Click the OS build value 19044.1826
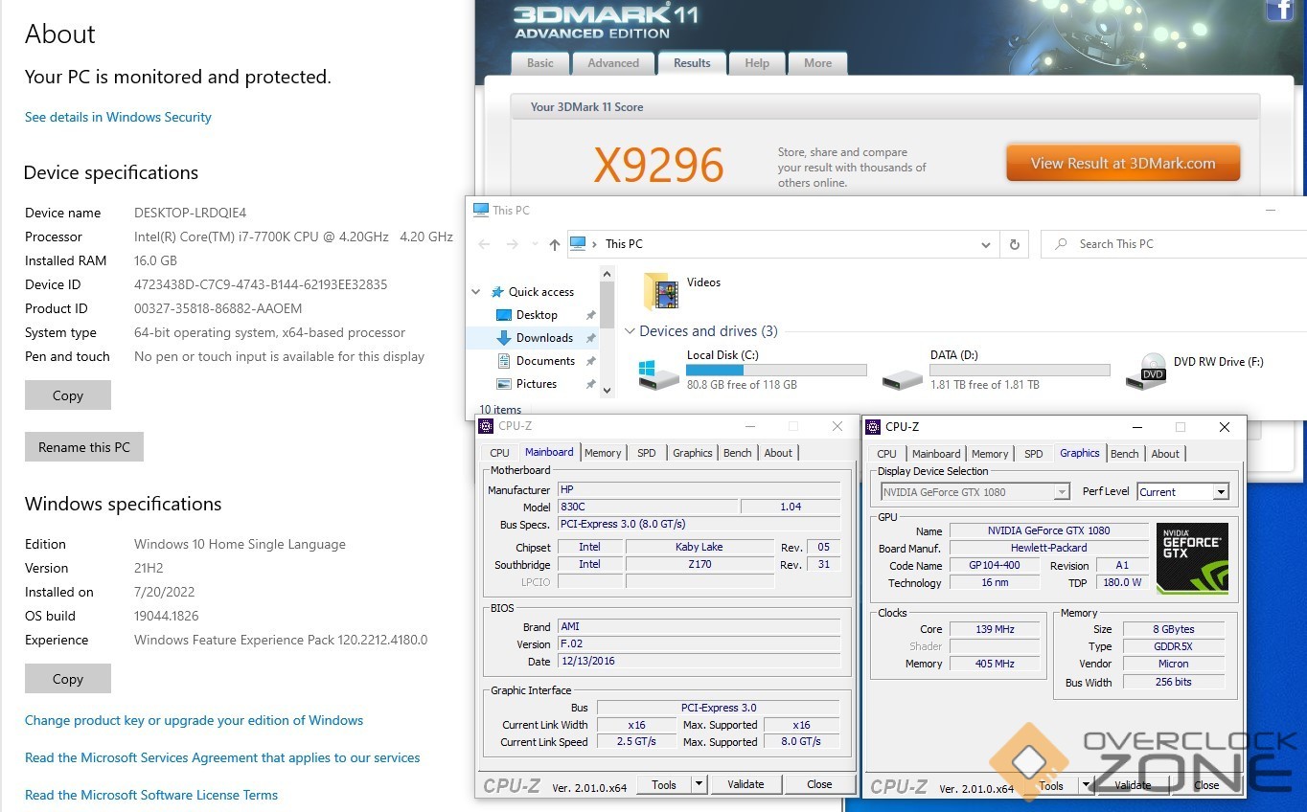Viewport: 1307px width, 812px height. (x=167, y=616)
